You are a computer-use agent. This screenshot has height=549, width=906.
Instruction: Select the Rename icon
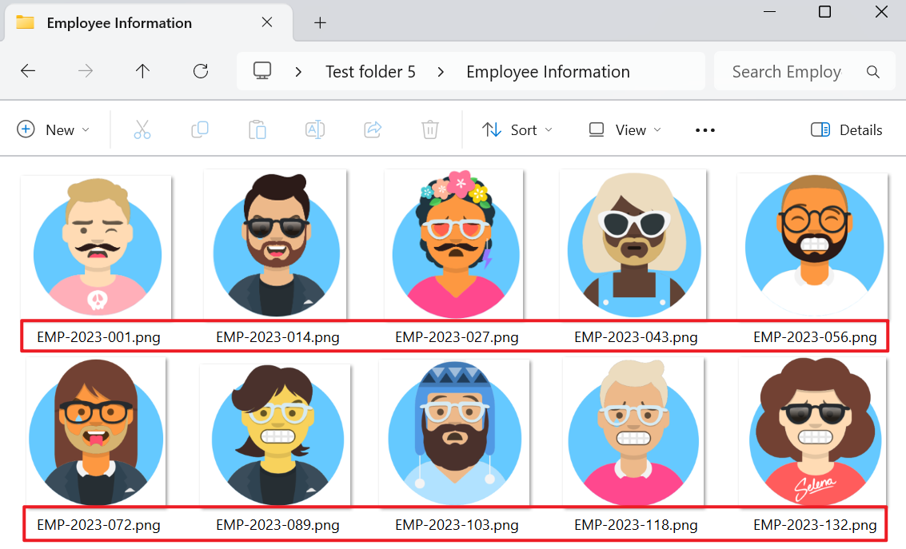314,129
